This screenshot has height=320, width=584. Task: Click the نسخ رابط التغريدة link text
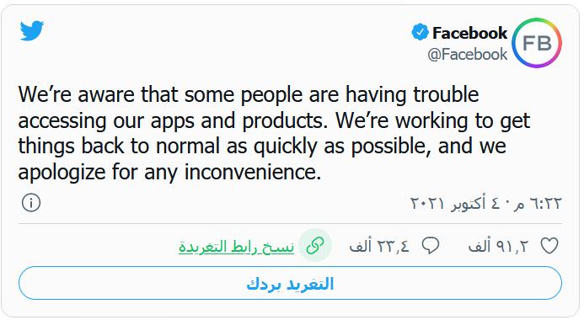tap(237, 247)
